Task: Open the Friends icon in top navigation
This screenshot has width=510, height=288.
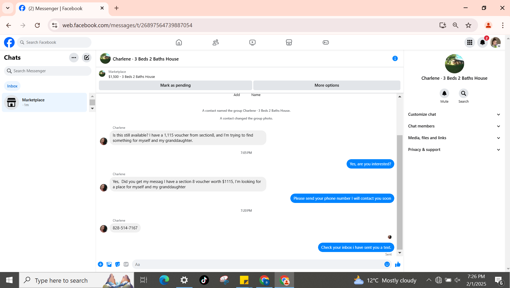Action: click(x=216, y=42)
